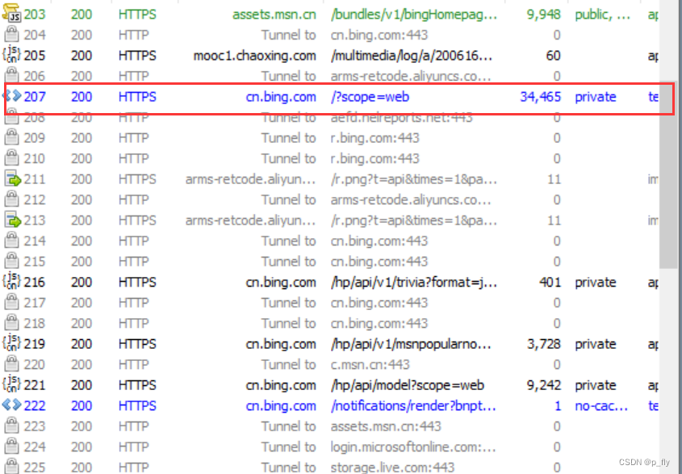Image resolution: width=682 pixels, height=474 pixels.
Task: Click /hp/api/model?scope=web URL
Action: [x=407, y=386]
